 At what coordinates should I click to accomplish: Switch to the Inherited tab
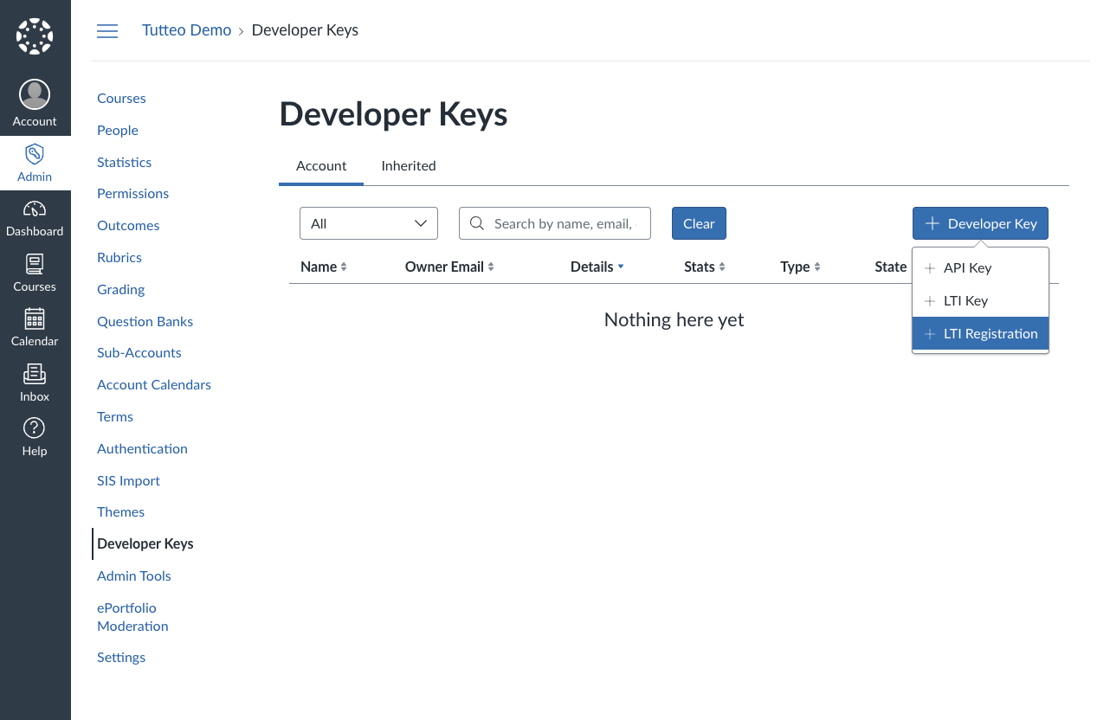408,165
